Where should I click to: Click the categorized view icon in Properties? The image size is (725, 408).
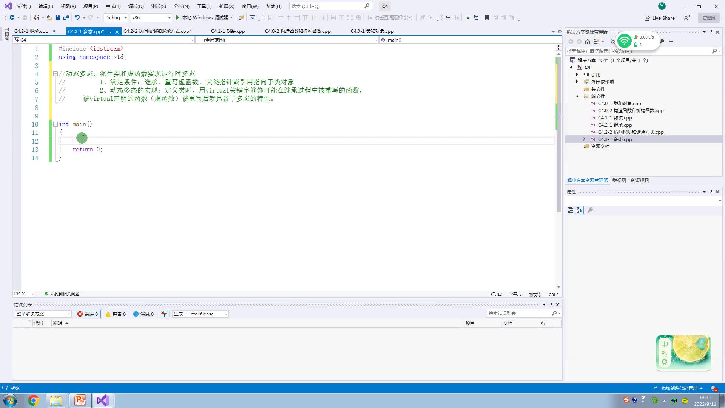pos(570,210)
